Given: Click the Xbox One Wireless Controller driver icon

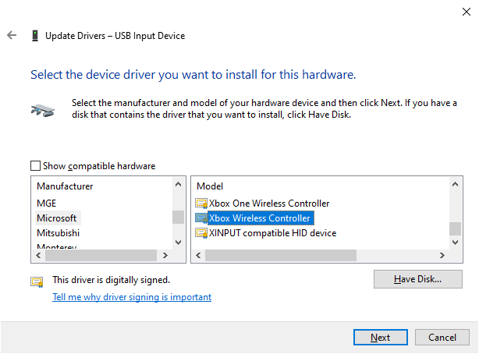Looking at the screenshot, I should click(201, 204).
